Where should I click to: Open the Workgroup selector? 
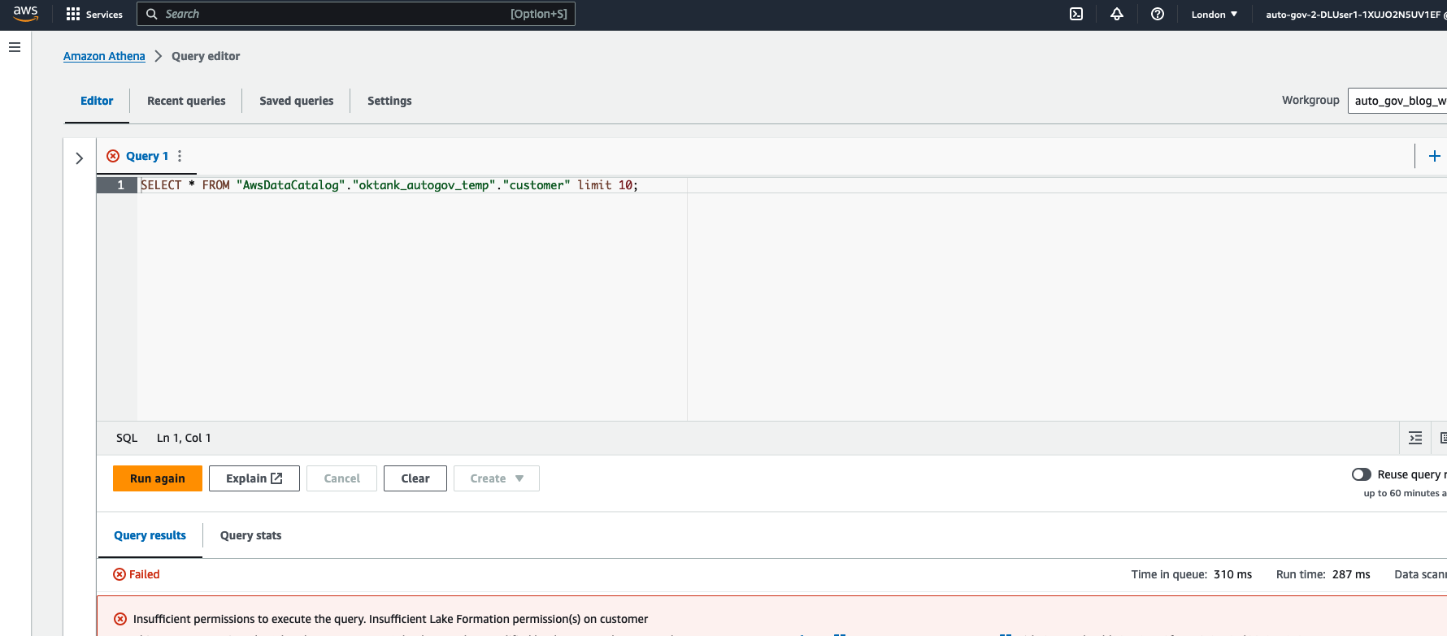pos(1397,101)
